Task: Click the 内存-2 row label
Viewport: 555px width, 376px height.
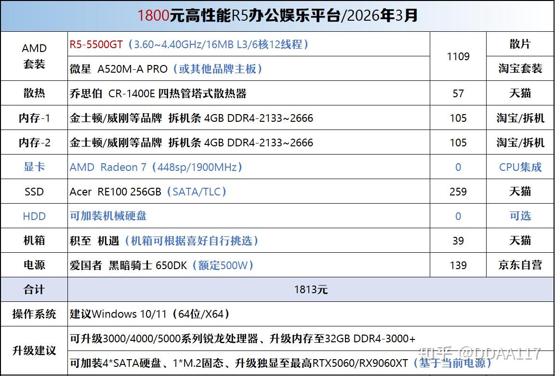Action: point(34,143)
